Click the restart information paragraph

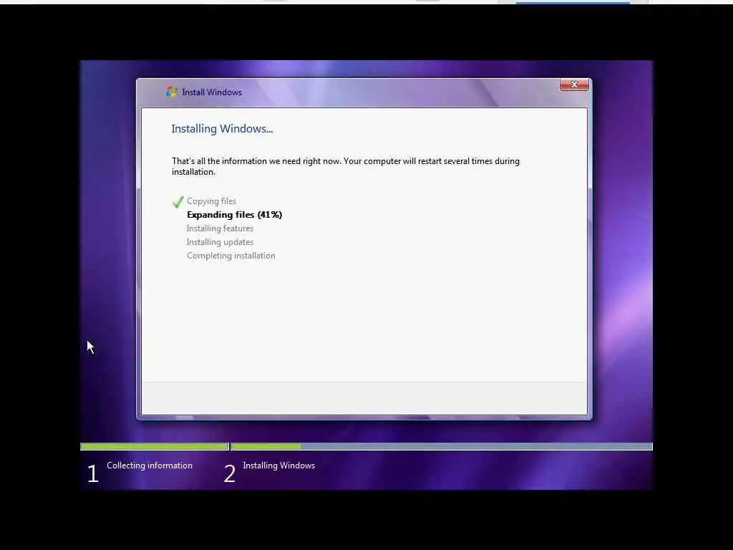(x=346, y=166)
